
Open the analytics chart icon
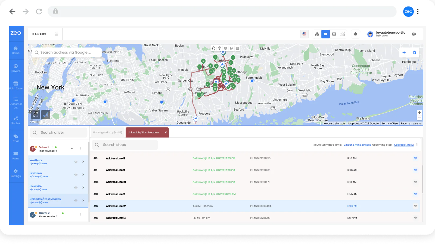click(343, 34)
